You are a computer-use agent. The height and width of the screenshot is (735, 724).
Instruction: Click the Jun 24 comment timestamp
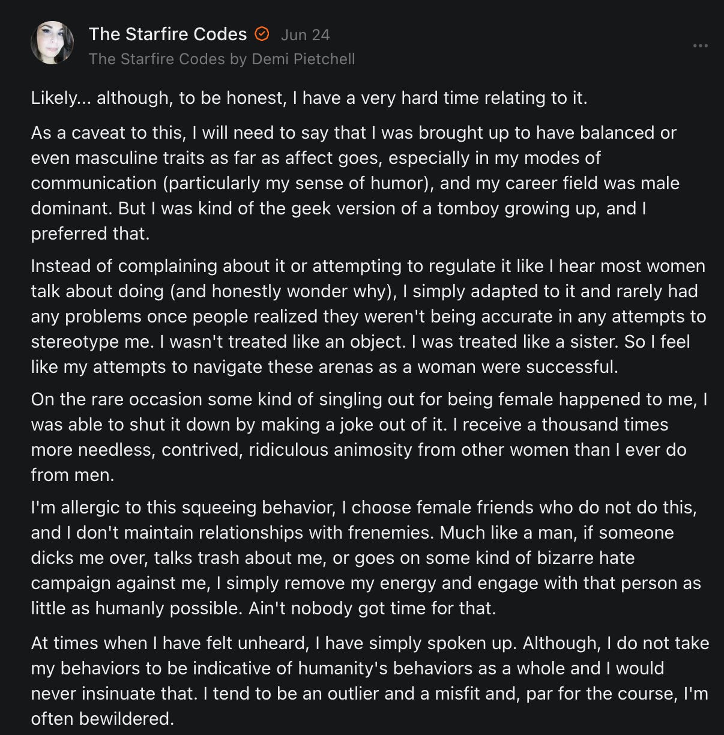[305, 35]
